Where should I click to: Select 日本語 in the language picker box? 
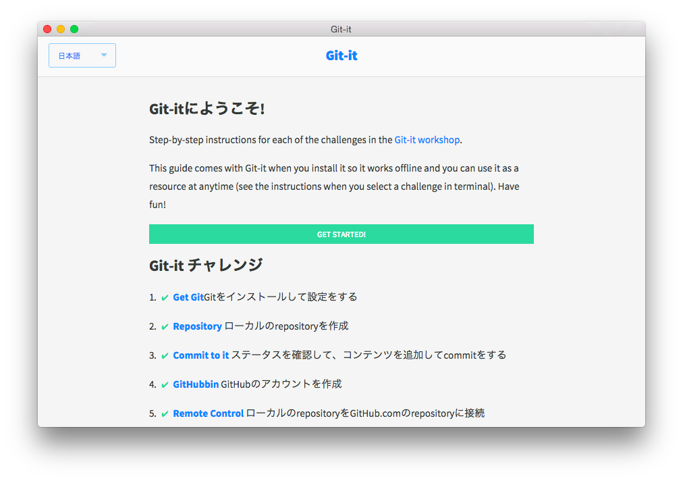[72, 55]
